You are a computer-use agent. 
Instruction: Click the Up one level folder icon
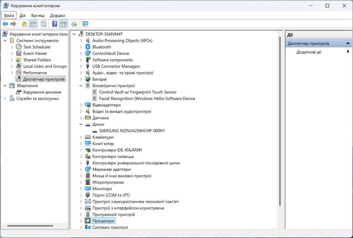[24, 24]
